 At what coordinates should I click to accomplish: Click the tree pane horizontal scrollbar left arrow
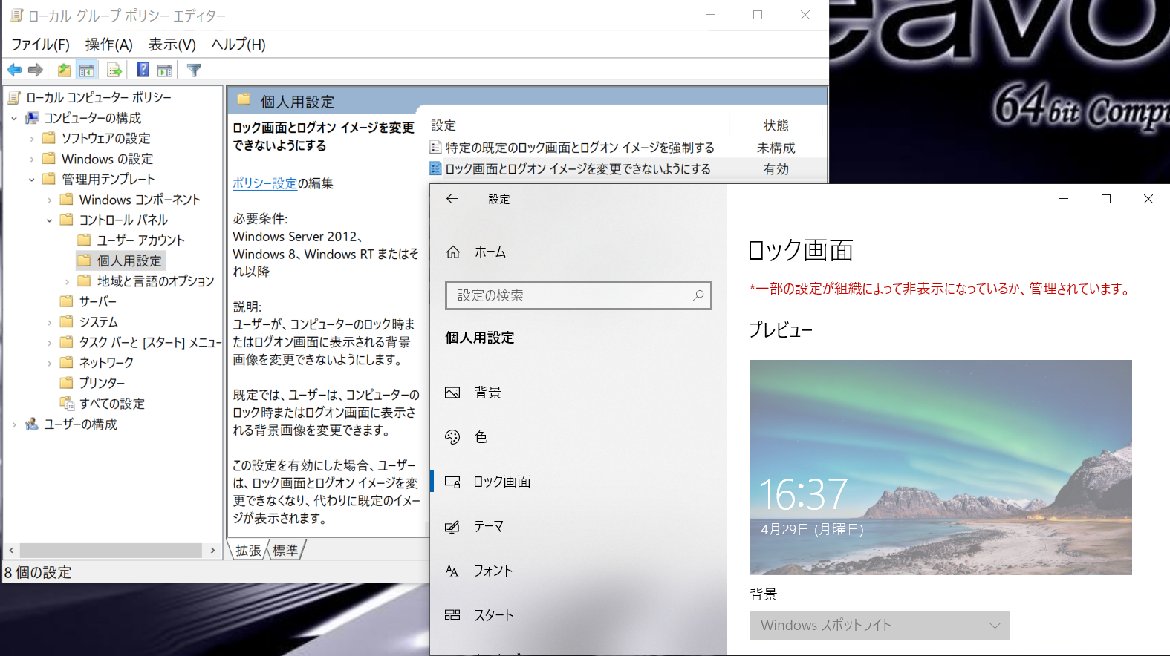tap(11, 551)
